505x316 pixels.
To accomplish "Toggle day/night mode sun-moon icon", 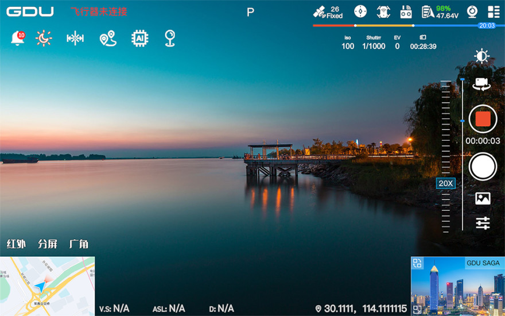I will click(x=44, y=38).
